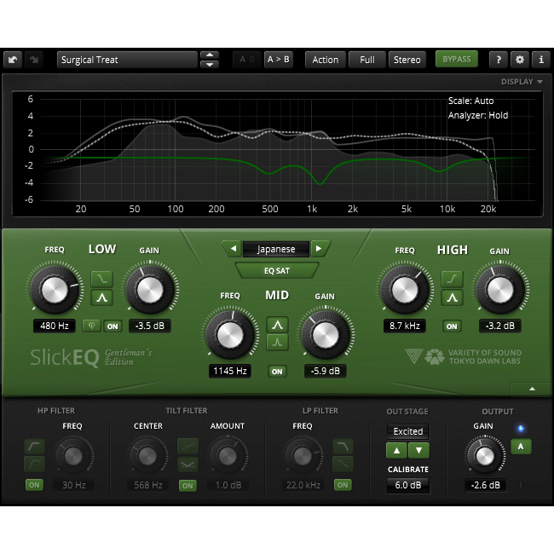Select steep LP filter slope icon
554x554 pixels.
coord(343,447)
